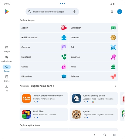The image size is (125, 139).
Task: Choose the Rol crossed swords category
Action: point(93,47)
